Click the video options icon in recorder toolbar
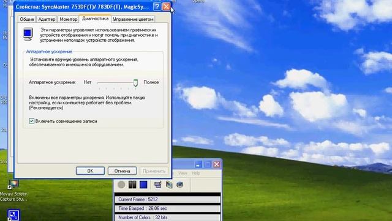This screenshot has width=392, height=221. [x=169, y=185]
